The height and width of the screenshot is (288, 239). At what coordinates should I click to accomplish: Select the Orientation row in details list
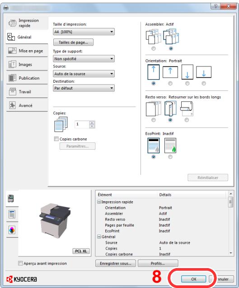tap(162, 208)
